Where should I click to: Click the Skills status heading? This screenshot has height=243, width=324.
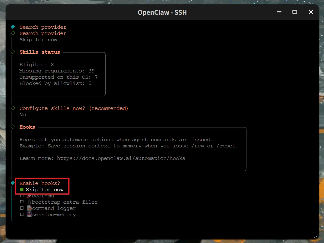[x=40, y=52]
